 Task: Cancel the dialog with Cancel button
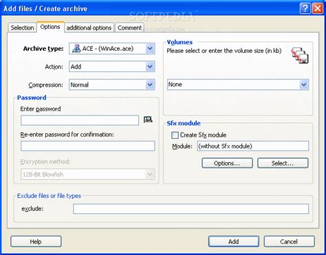289,241
